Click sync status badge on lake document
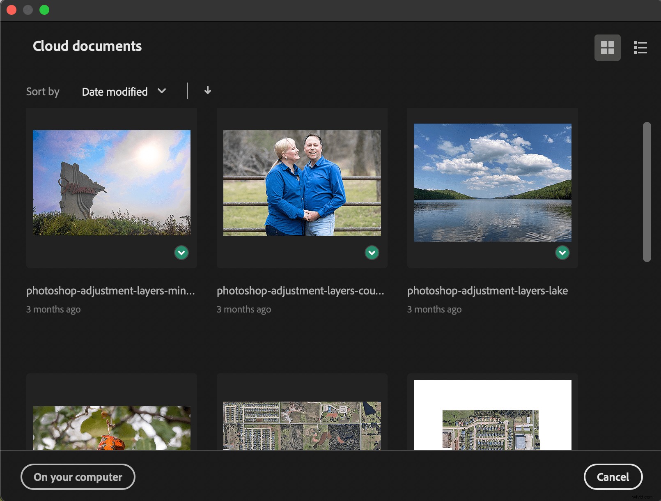The image size is (661, 501). [x=562, y=253]
